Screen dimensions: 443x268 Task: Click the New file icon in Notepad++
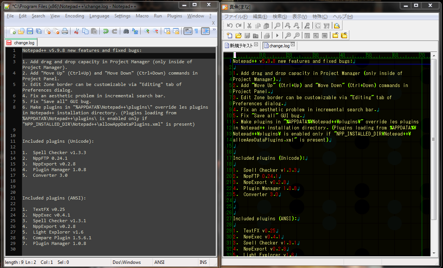13,31
